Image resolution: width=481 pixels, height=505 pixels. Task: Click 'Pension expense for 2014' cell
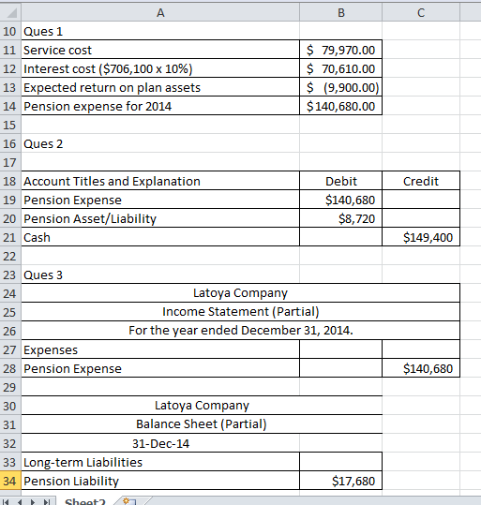click(x=160, y=106)
